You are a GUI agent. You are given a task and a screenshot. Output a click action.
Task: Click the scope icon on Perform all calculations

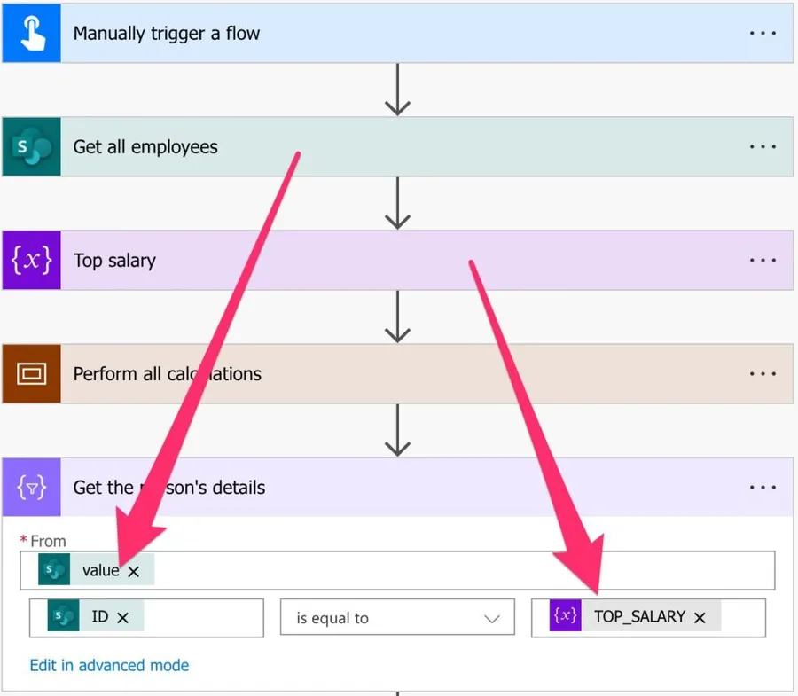(31, 374)
